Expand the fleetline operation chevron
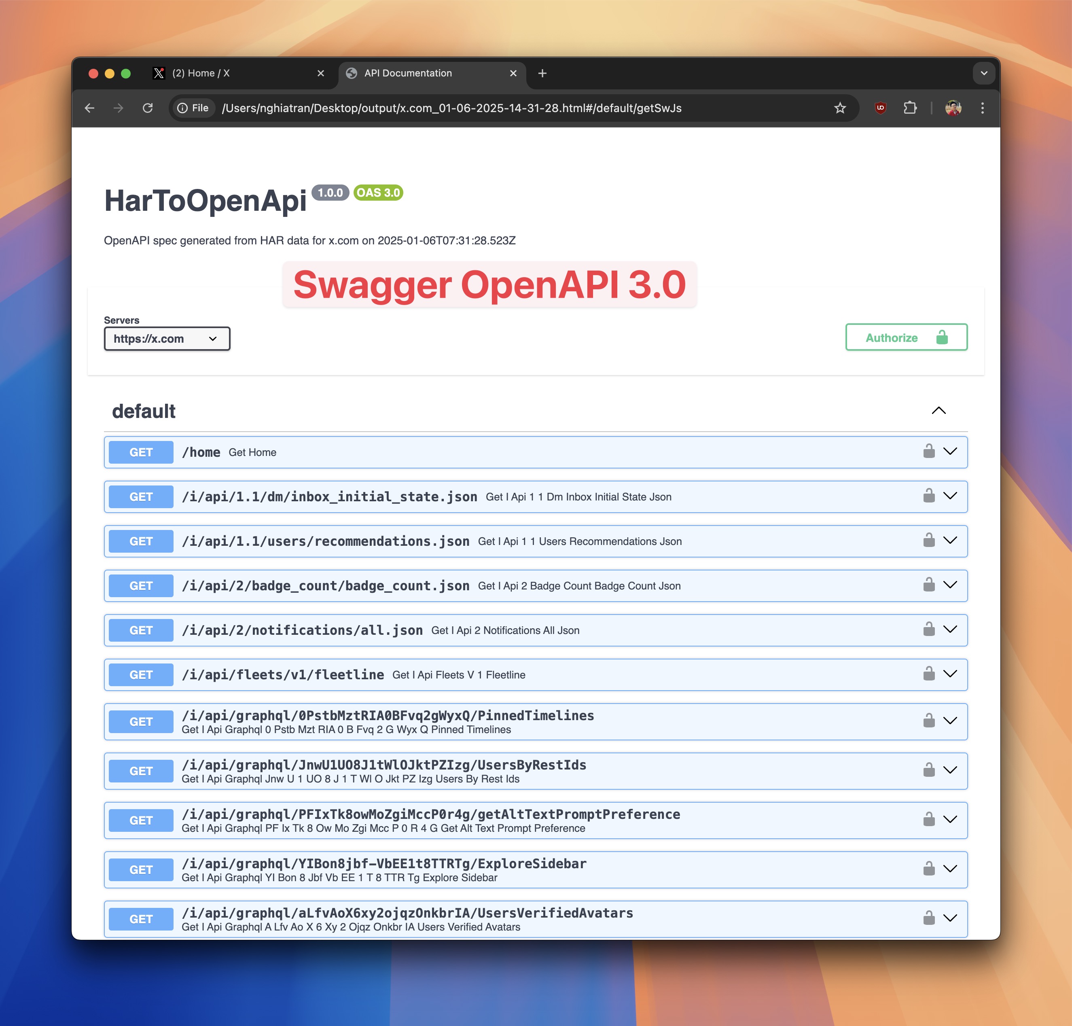The height and width of the screenshot is (1026, 1072). [951, 673]
